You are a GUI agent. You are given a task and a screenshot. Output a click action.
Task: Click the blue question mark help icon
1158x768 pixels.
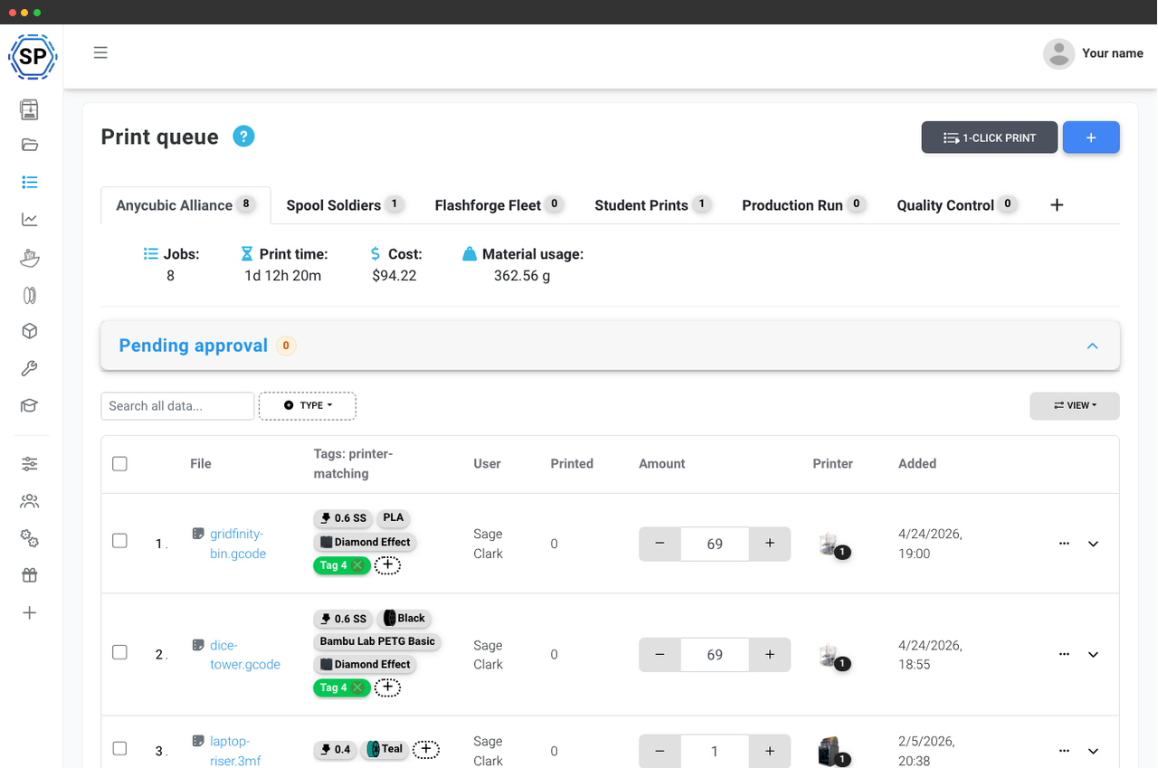point(243,137)
